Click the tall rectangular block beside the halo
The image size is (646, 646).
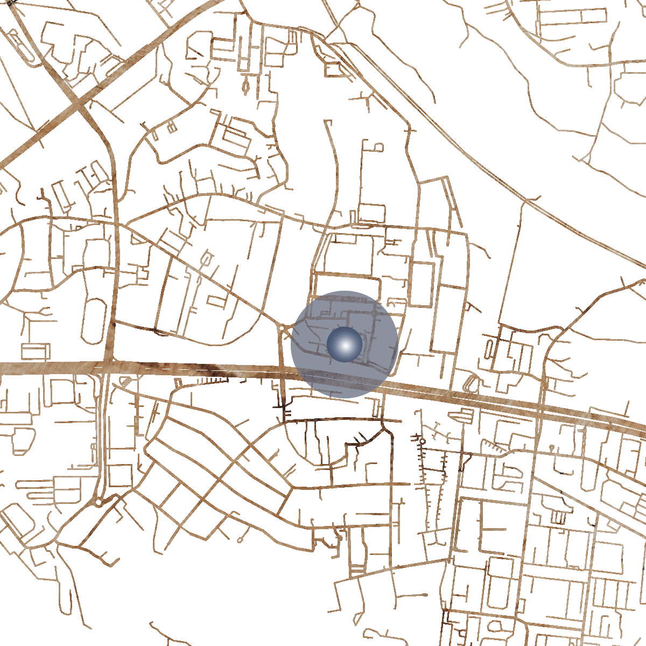(x=422, y=284)
